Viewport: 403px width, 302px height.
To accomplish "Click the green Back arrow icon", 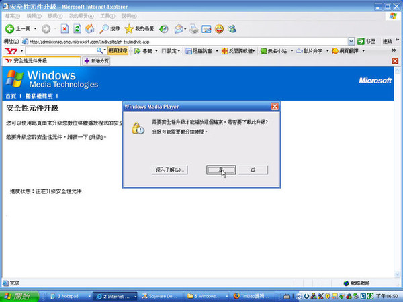I will pyautogui.click(x=10, y=28).
